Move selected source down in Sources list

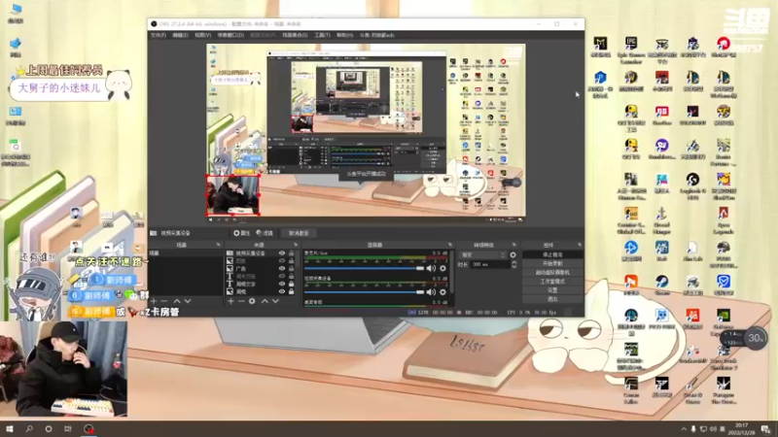coord(275,301)
